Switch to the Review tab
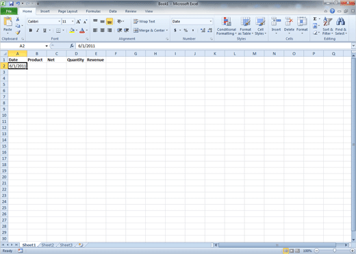Screen dimensions: 356x254 (131, 11)
